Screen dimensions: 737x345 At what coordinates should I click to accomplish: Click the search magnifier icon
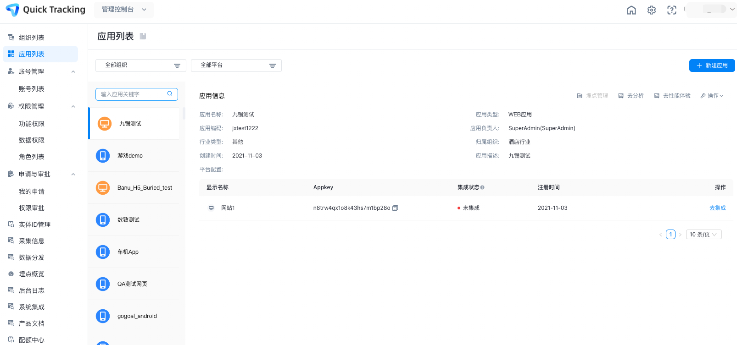click(x=170, y=94)
